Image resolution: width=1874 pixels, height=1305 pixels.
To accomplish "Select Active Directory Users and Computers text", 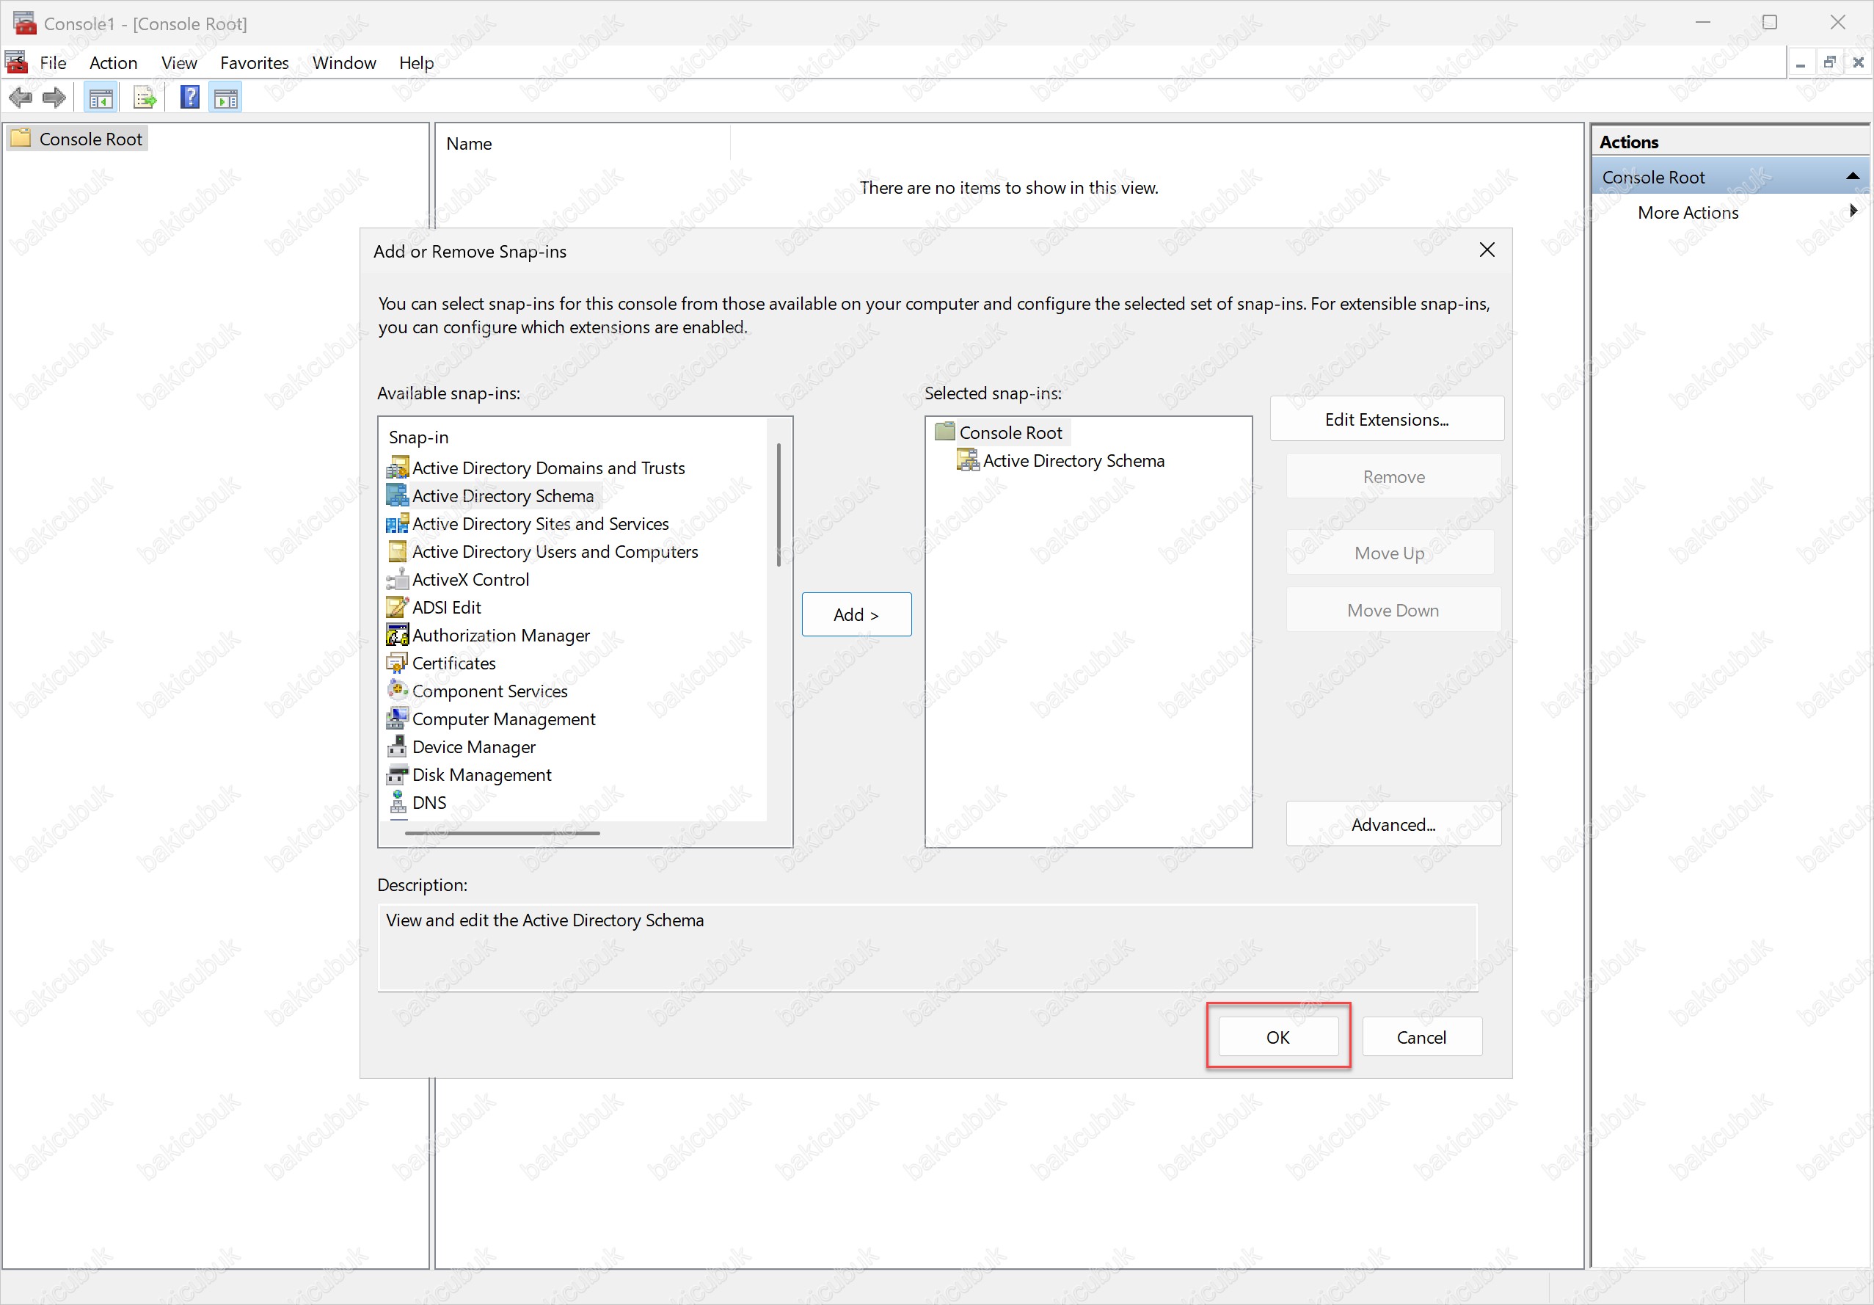I will click(555, 551).
